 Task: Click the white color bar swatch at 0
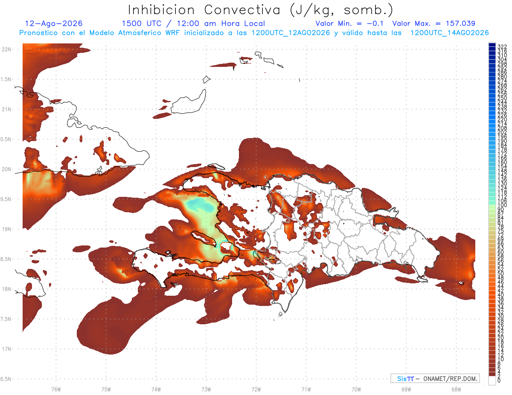[492, 381]
